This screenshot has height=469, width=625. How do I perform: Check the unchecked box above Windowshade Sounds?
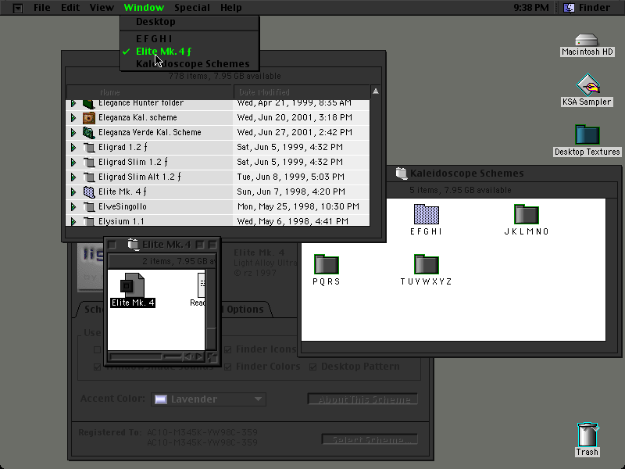tap(97, 349)
